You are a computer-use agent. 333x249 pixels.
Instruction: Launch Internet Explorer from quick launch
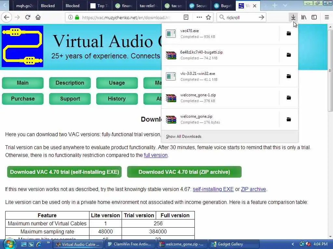coord(39,244)
